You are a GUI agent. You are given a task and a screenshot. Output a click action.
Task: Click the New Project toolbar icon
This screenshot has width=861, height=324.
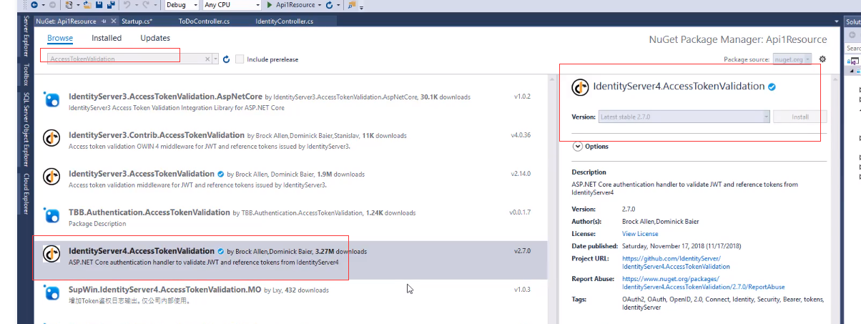coord(69,5)
